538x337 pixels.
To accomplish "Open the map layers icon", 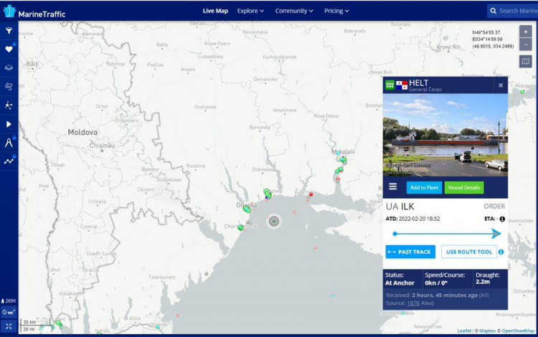I will 9,67.
